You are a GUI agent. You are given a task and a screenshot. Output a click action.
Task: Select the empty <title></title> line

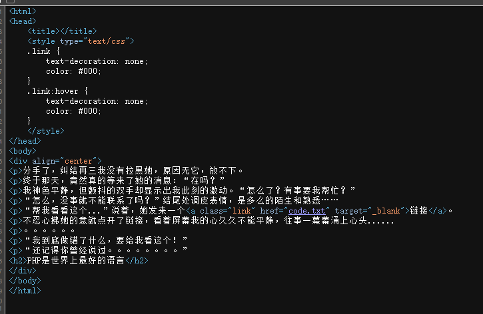pyautogui.click(x=62, y=31)
